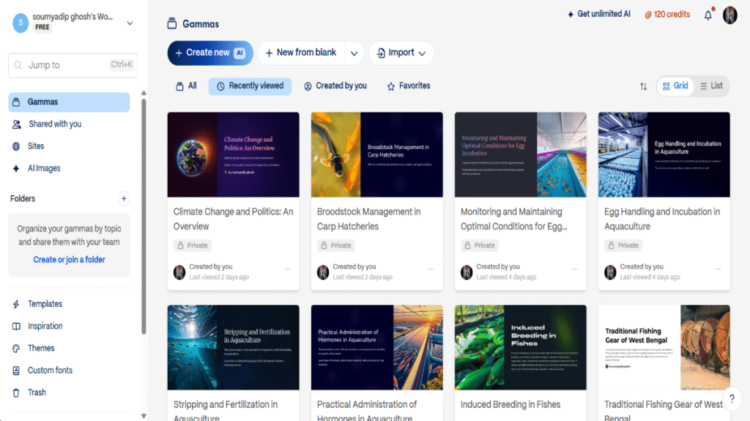750x421 pixels.
Task: Click creator avatar on Monitoring and Maintaining card
Action: click(467, 273)
